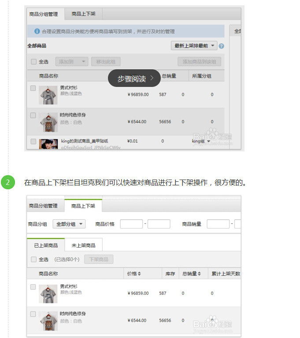
Task: Click 男式衬衫 shirt thumbnail in upper table
Action: point(48,95)
